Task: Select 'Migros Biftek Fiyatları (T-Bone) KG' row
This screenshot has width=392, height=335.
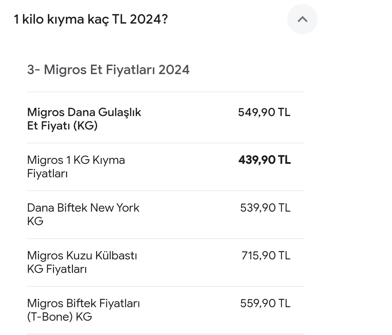Action: click(165, 310)
